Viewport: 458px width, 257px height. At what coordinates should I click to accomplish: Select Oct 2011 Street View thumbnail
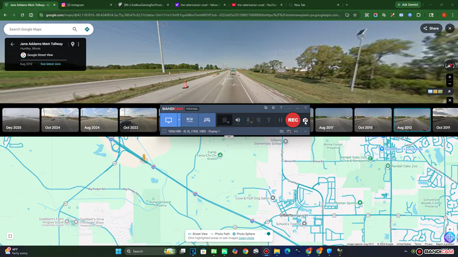coord(445,120)
